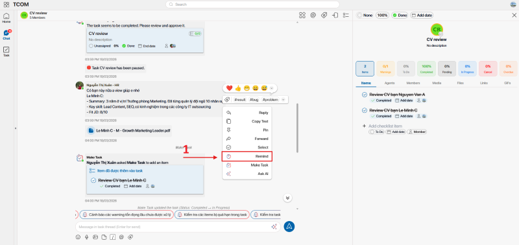The height and width of the screenshot is (245, 519).
Task: Choose Ask AI from the context menu
Action: click(x=247, y=174)
